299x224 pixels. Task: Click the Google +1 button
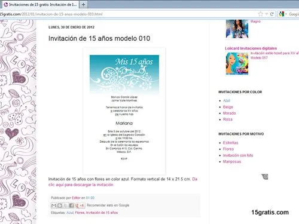point(80,205)
